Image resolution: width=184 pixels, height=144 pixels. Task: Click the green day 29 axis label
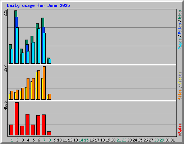tap(162, 140)
